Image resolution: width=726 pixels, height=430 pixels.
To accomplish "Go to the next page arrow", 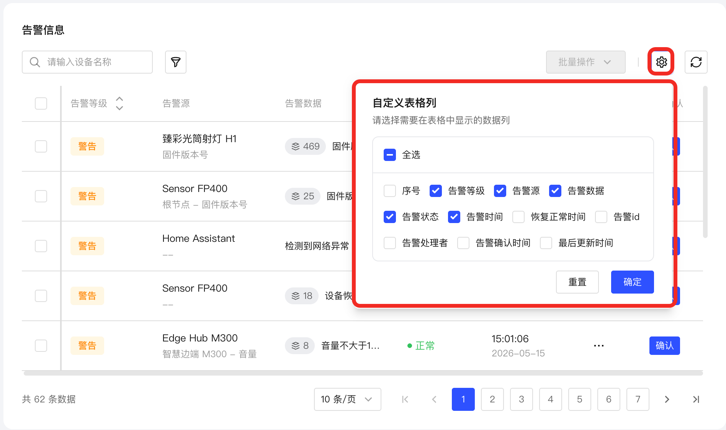I will [667, 399].
